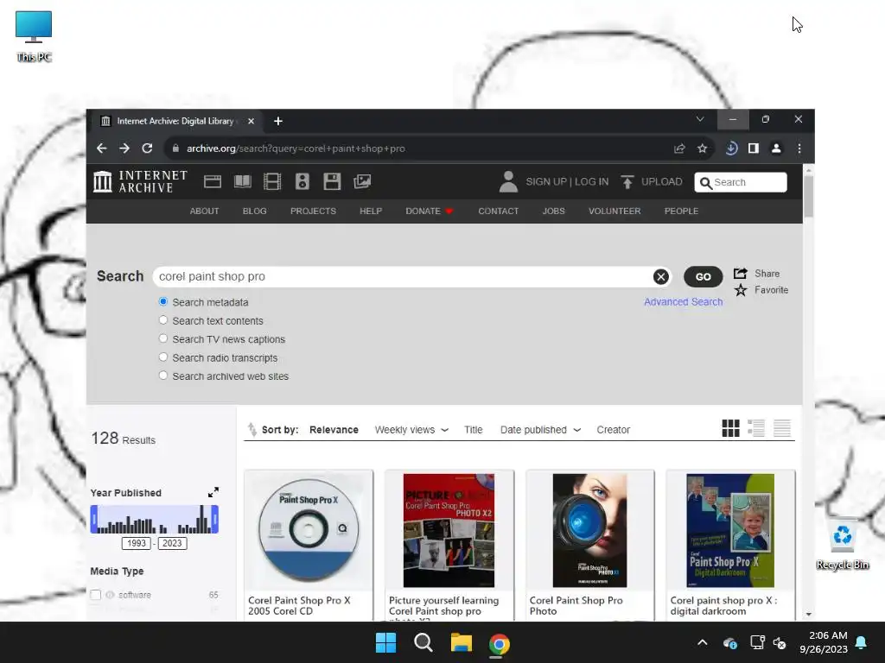Share this page from address bar
The image size is (885, 663).
(x=679, y=148)
